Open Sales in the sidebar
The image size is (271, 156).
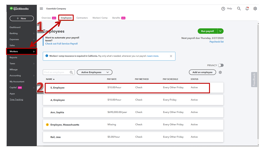click(x=12, y=45)
